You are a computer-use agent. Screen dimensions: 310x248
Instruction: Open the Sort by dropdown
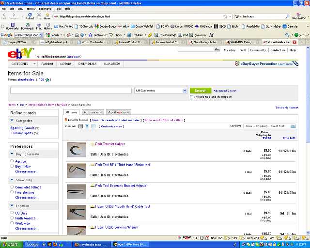click(270, 126)
